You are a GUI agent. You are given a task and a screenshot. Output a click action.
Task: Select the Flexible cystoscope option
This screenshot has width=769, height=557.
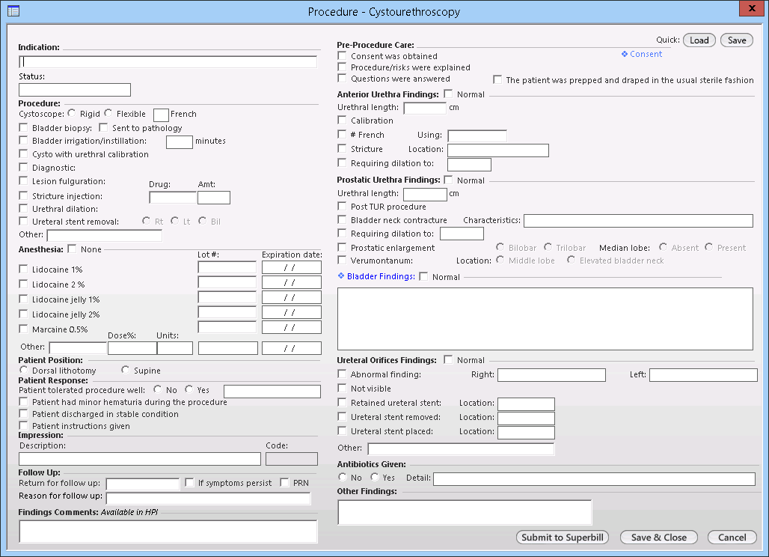[x=108, y=113]
